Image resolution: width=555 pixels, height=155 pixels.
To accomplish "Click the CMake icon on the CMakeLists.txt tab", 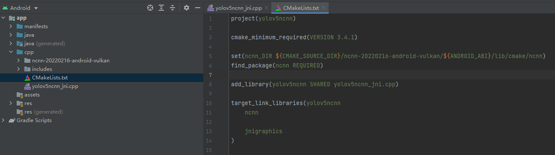I will (x=278, y=8).
